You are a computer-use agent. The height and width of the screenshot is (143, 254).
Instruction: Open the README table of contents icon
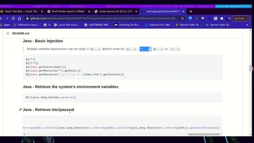(8, 33)
